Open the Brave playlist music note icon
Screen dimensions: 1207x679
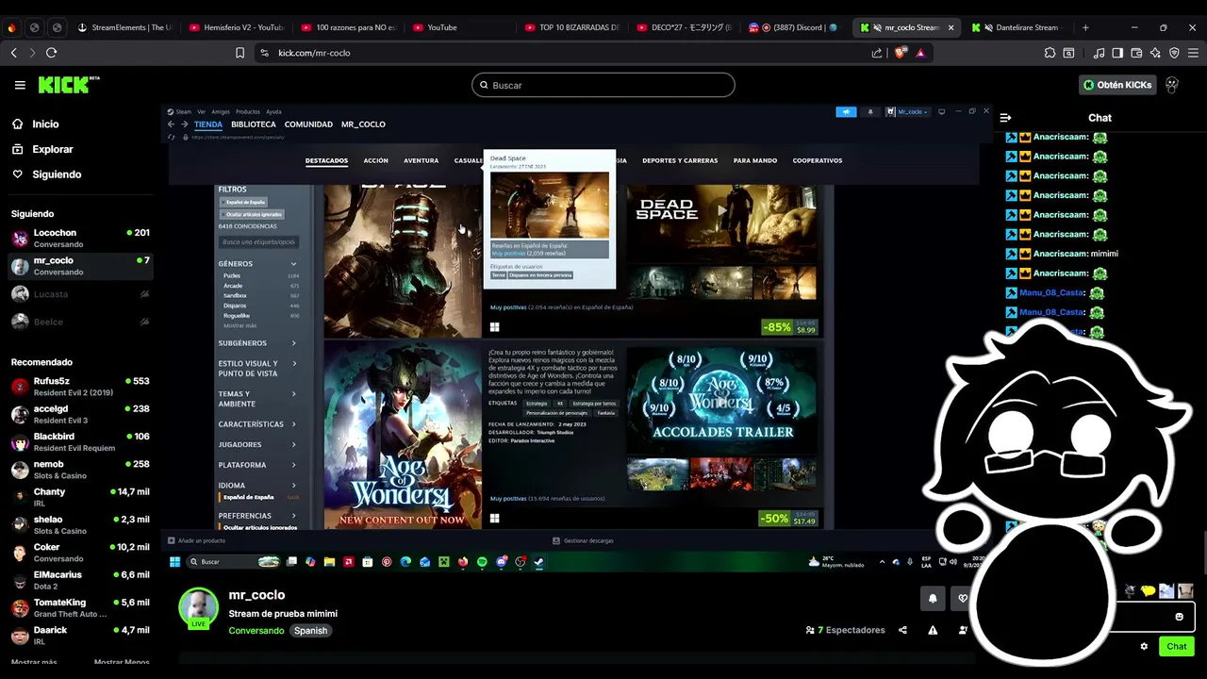1099,53
